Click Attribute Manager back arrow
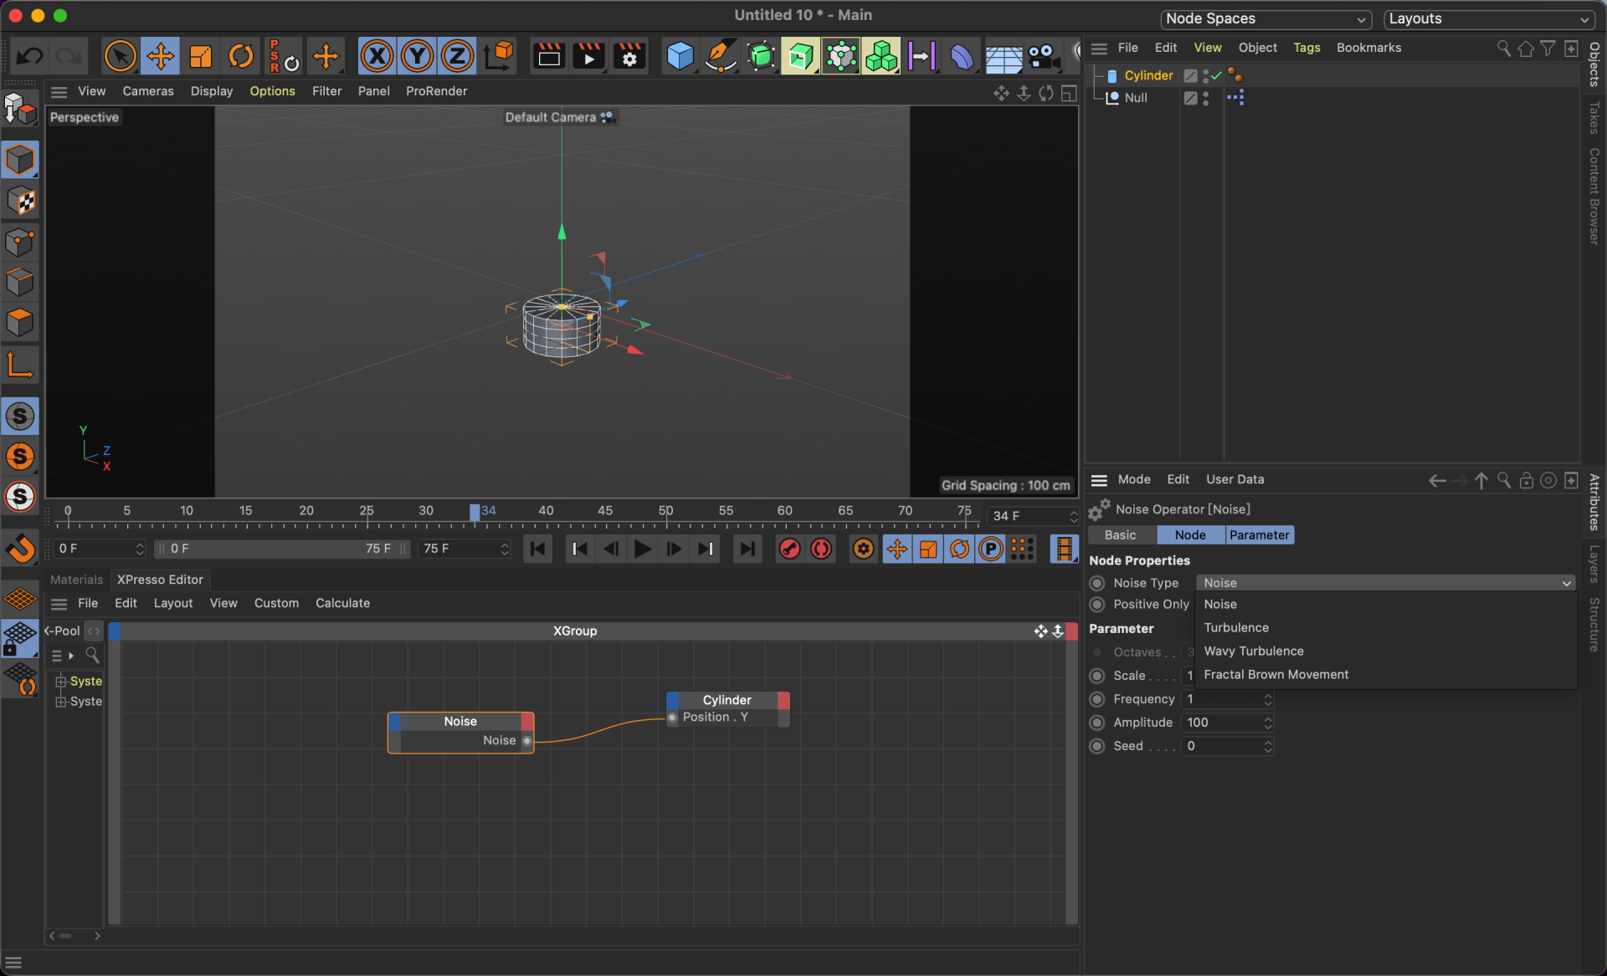The width and height of the screenshot is (1607, 976). (1437, 480)
